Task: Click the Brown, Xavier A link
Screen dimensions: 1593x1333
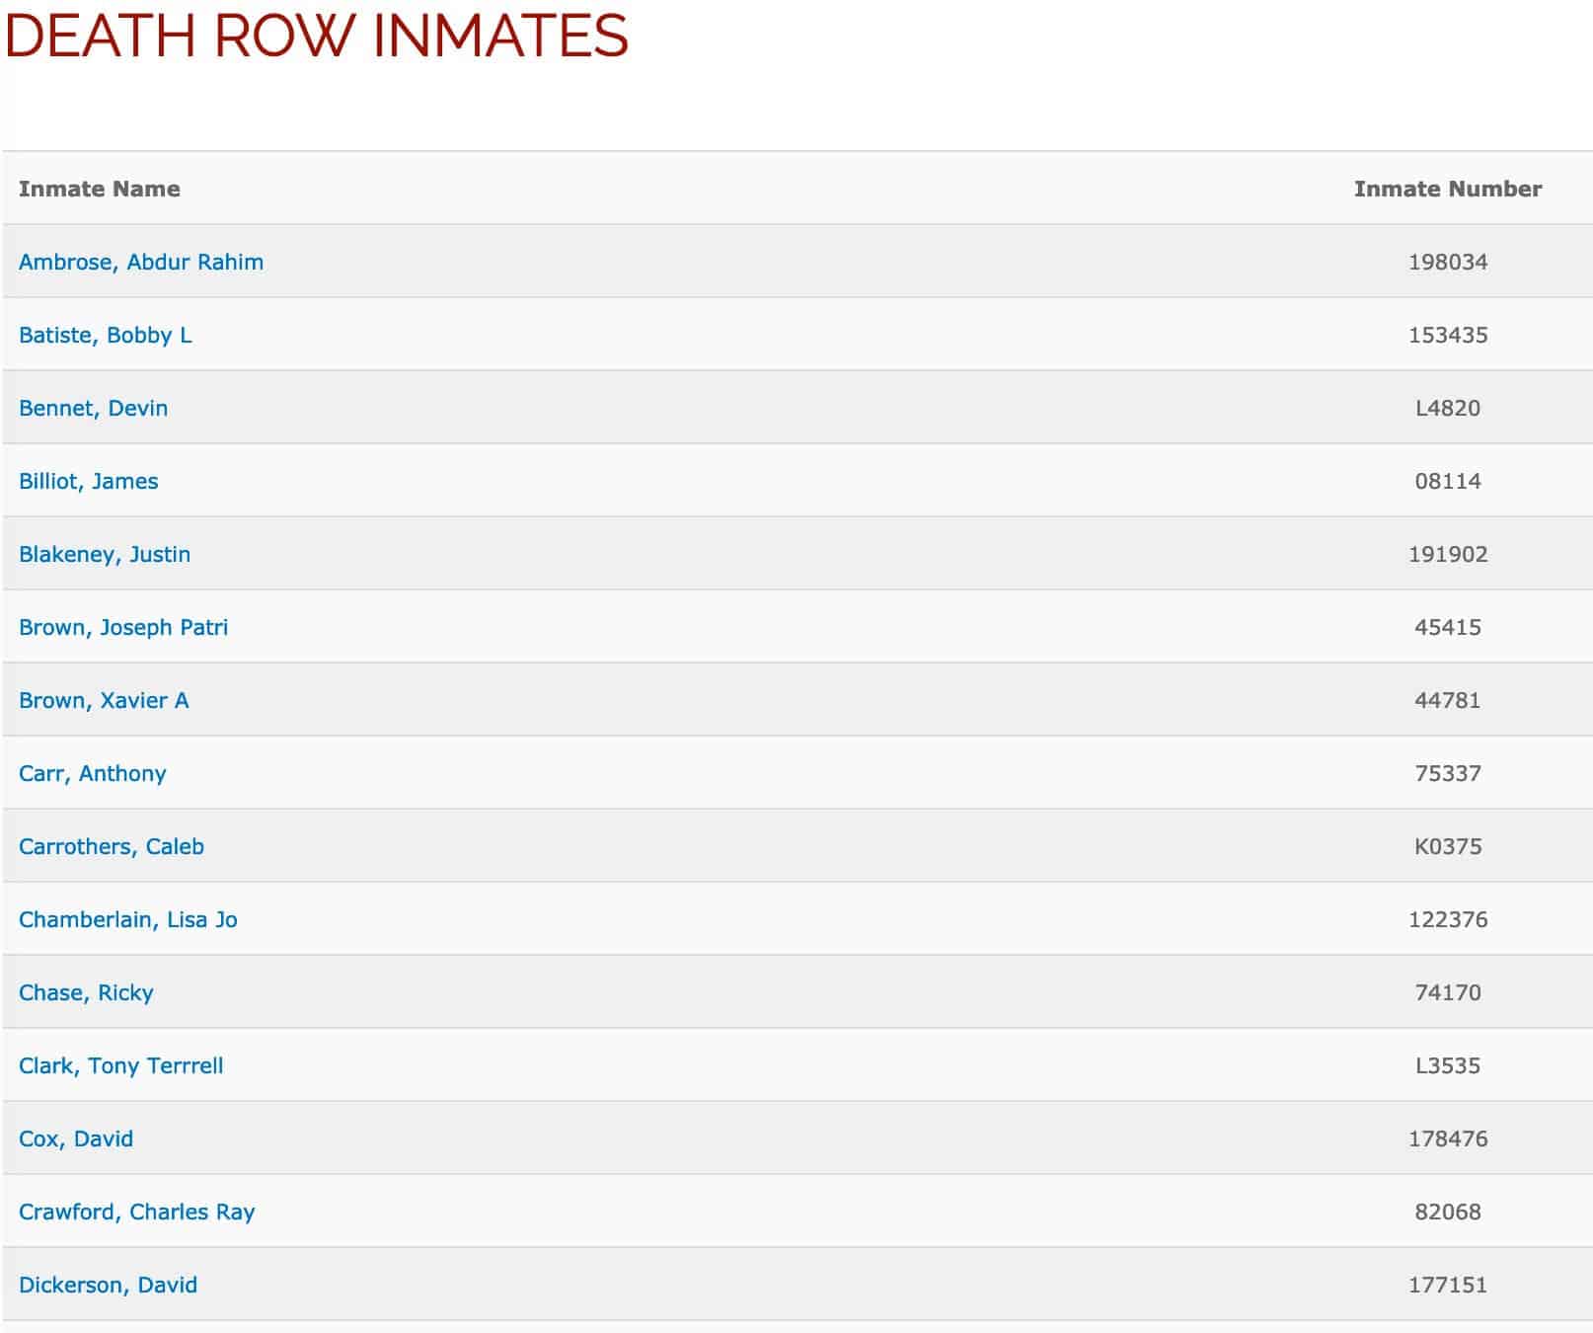Action: (x=104, y=700)
